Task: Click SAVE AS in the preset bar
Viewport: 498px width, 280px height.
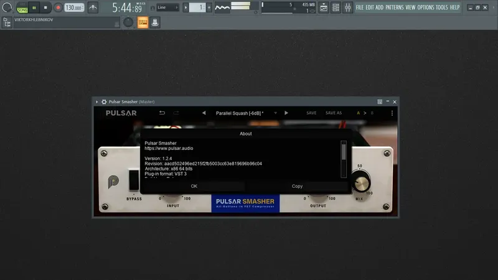Action: (334, 113)
